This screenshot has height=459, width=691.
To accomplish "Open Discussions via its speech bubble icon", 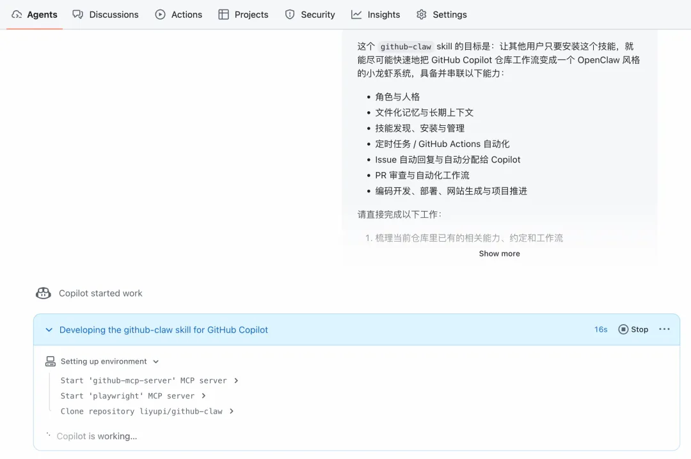I will pos(77,14).
